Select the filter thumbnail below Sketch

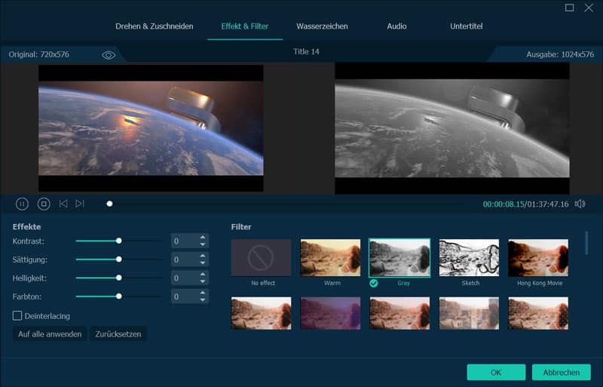(x=469, y=313)
